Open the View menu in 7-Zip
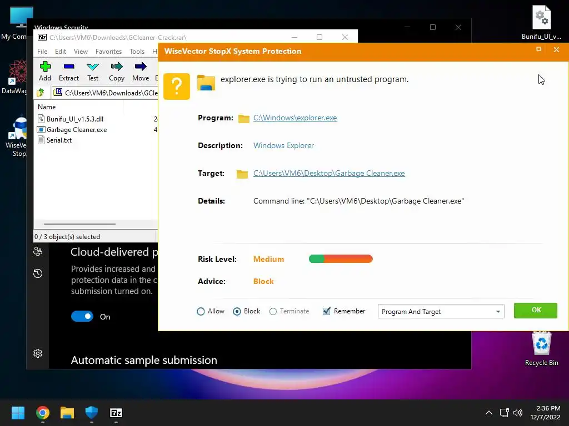 tap(81, 52)
